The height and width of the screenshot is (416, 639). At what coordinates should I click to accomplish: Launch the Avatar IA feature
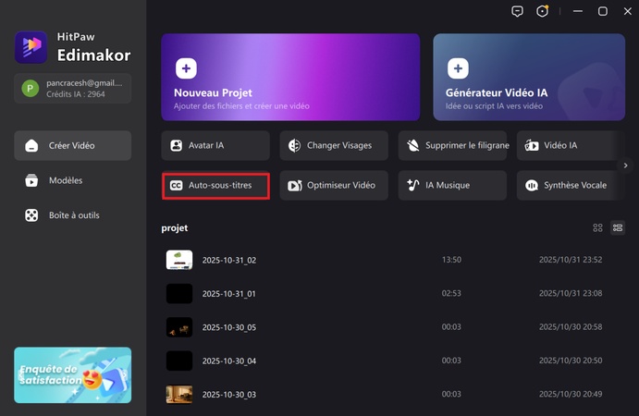coord(215,146)
